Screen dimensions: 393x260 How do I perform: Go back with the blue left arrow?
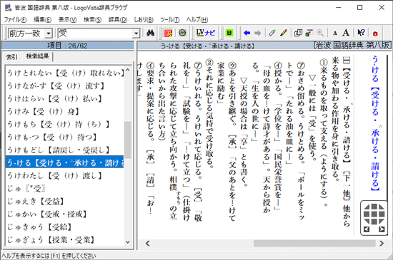coord(247,33)
